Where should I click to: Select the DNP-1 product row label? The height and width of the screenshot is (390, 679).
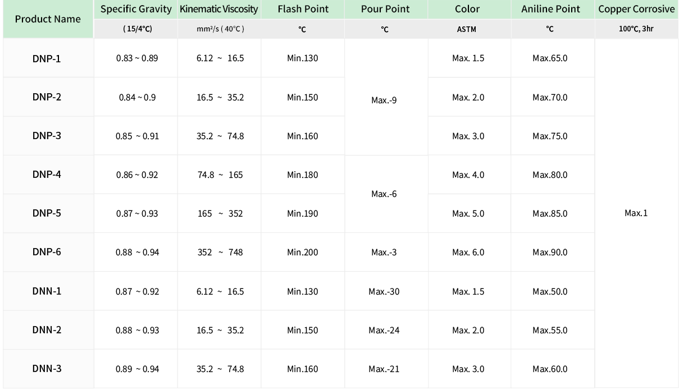coord(47,58)
